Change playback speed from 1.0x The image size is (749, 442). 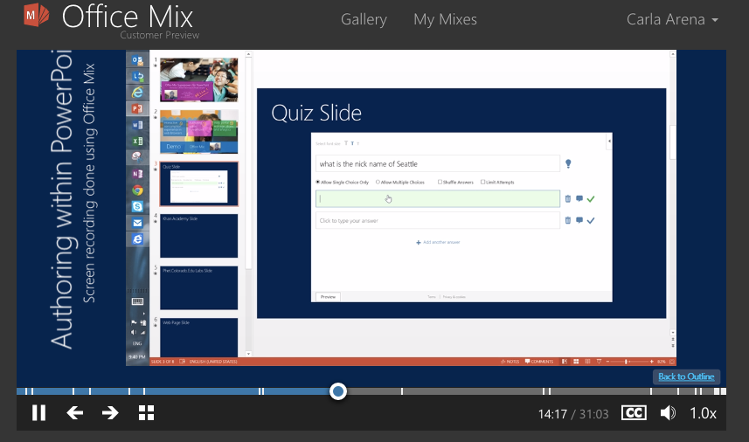[703, 413]
